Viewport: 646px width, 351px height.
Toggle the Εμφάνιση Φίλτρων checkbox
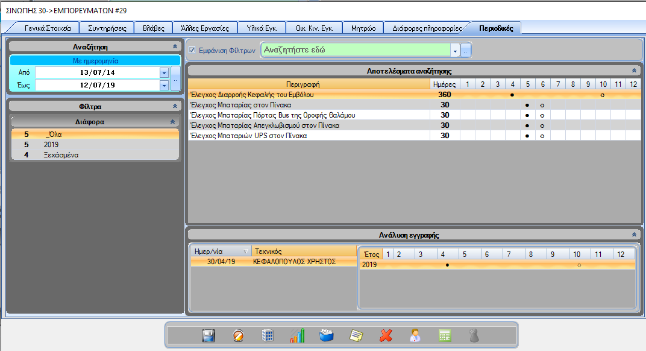click(x=192, y=51)
